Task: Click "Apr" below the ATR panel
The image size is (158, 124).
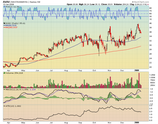Action: coord(9,122)
